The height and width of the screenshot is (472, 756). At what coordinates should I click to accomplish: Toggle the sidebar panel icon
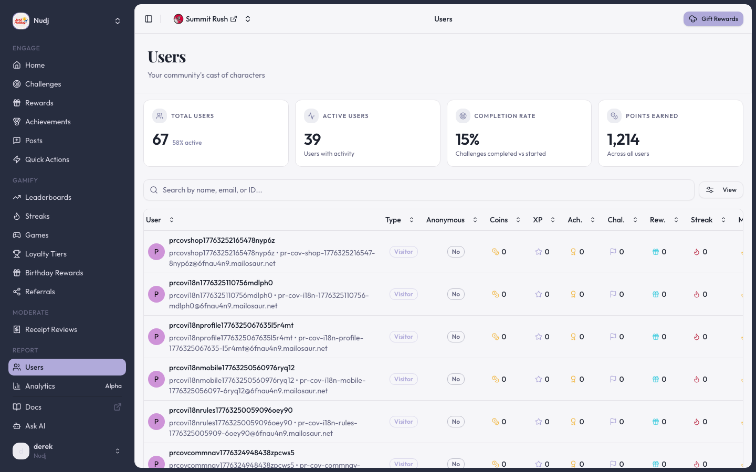point(149,19)
